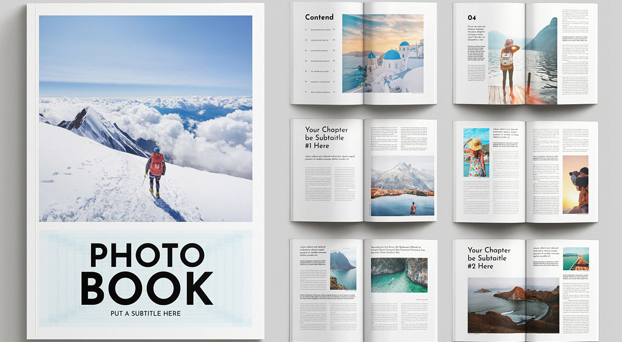Click the 04 chapter number

(472, 17)
